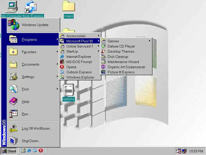Click the Favorites star folder icon
The width and height of the screenshot is (206, 155).
point(13,52)
